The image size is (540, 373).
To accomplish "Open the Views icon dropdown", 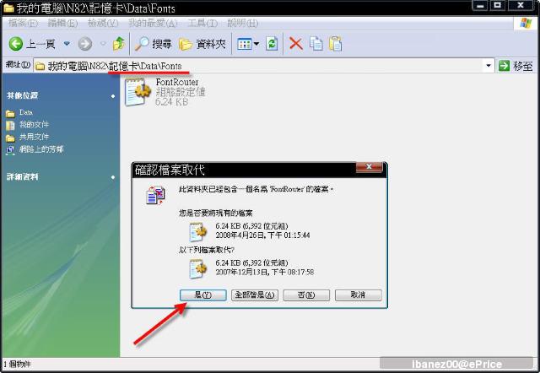I will pos(248,44).
